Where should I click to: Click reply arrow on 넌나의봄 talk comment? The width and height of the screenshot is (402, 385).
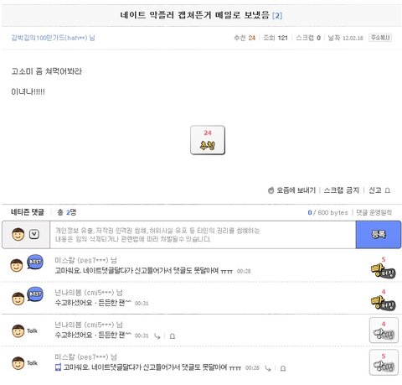[x=157, y=336]
